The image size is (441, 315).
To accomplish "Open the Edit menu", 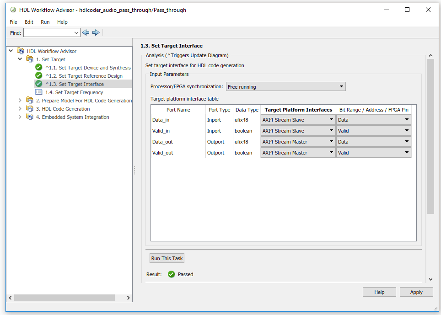I will coord(29,22).
